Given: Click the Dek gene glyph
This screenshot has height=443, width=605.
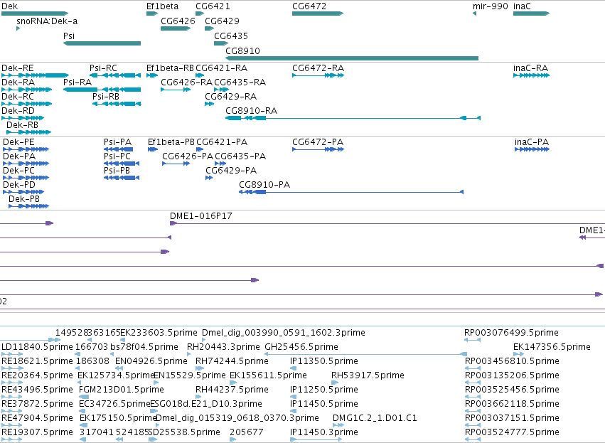Looking at the screenshot, I should 35,14.
